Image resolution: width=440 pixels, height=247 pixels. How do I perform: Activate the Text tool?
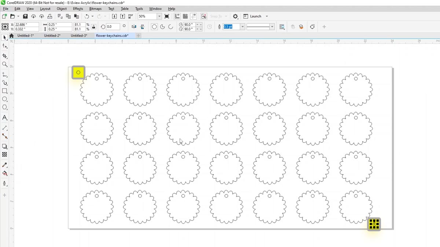(x=5, y=117)
